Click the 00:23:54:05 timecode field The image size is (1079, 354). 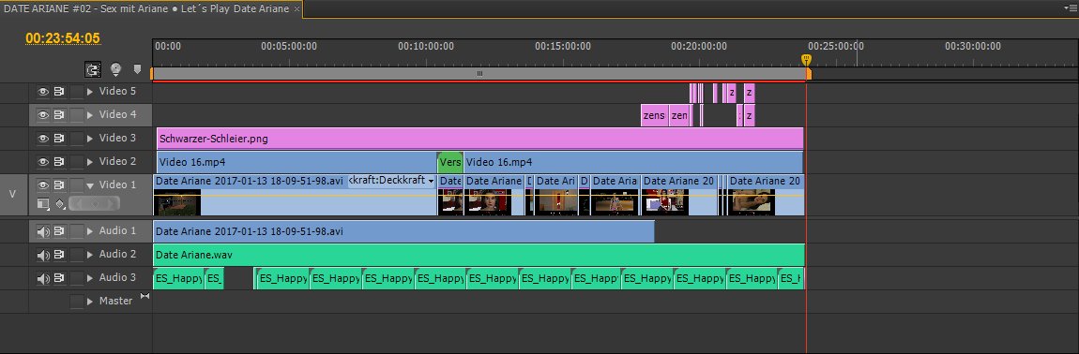click(63, 37)
